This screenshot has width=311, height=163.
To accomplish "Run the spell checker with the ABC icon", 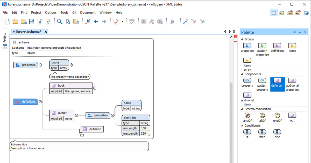I will point(132,21).
